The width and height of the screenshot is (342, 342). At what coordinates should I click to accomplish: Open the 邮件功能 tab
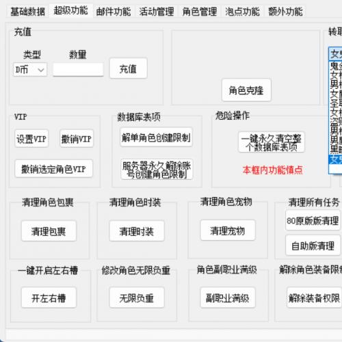pos(114,12)
